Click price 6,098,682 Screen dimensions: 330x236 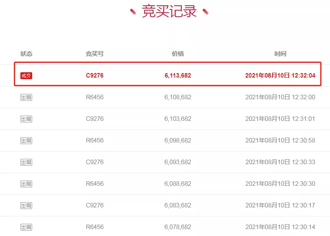pyautogui.click(x=178, y=140)
